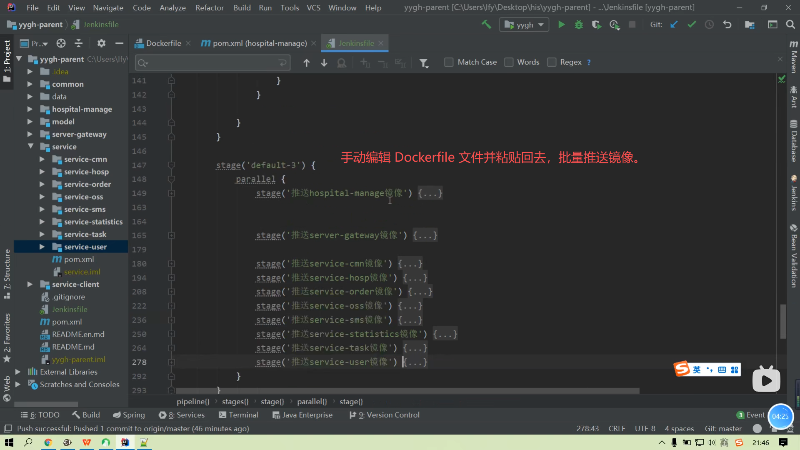Expand the hospital-manage folder
Screen dimensions: 800x450
pos(30,109)
